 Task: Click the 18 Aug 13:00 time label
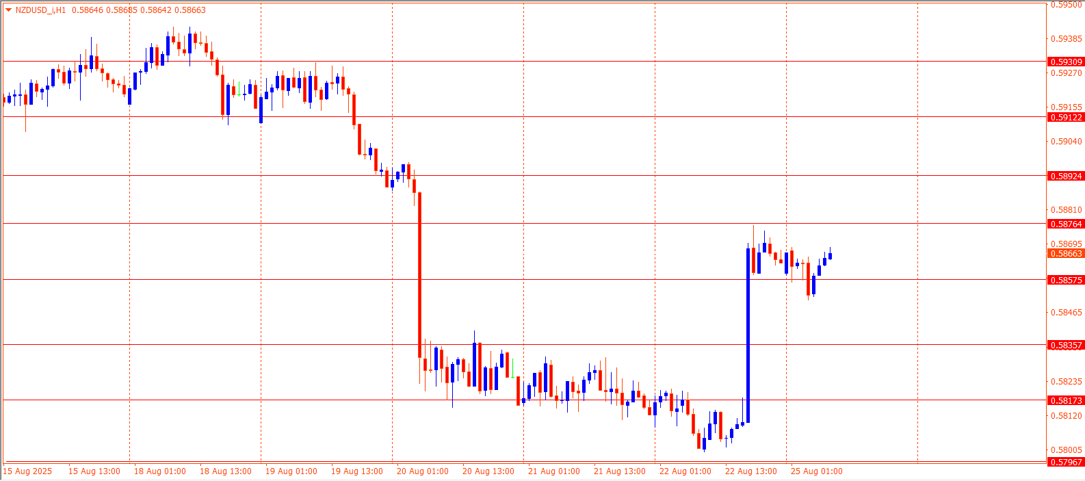point(226,471)
